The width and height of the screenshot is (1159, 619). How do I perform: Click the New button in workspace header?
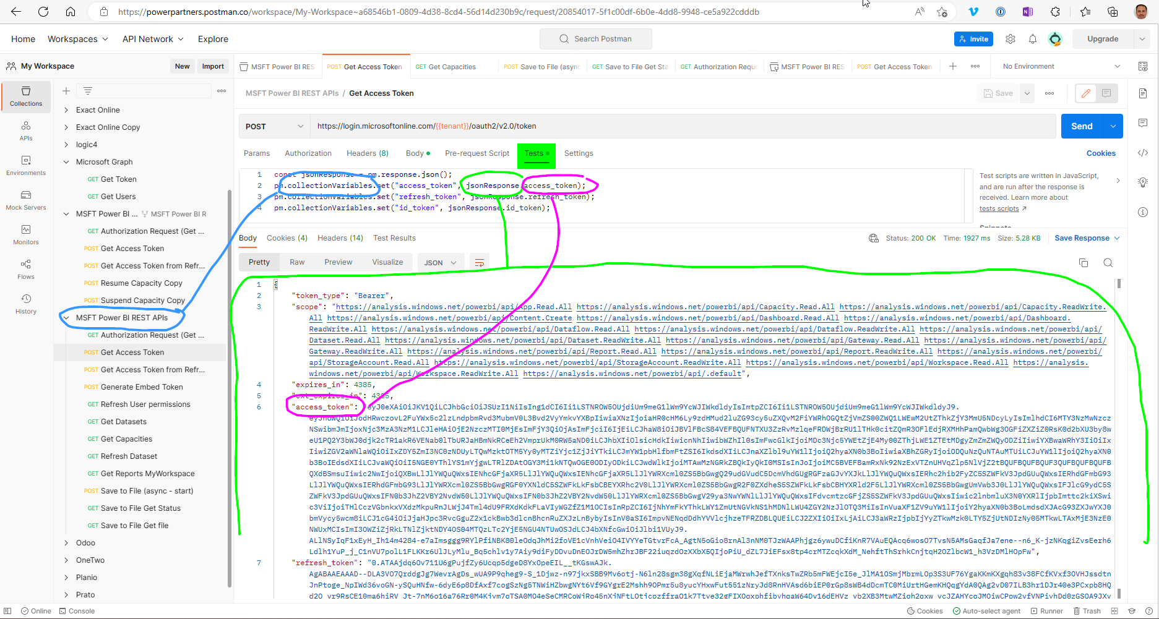[x=182, y=66]
